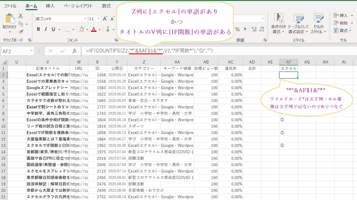Open the fill color dropdown arrow

(x=87, y=30)
